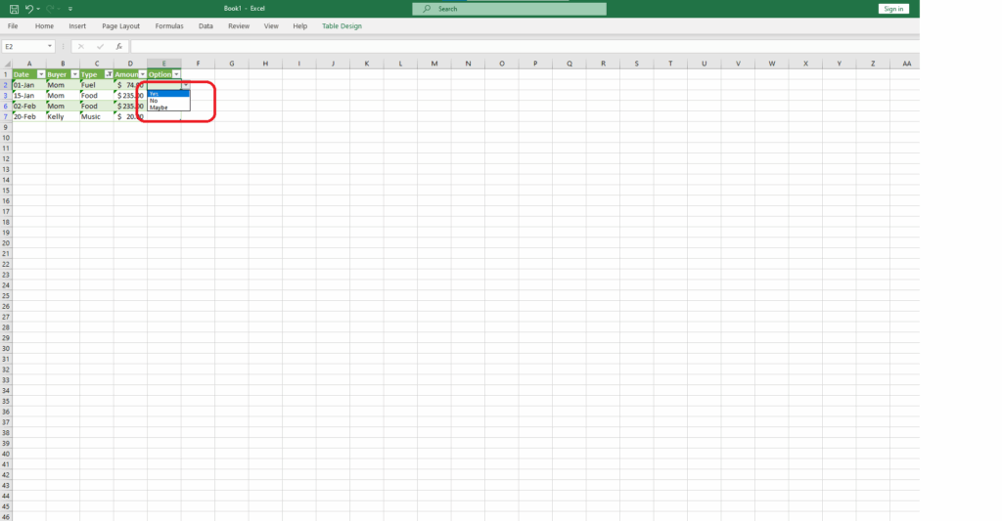1002x521 pixels.
Task: Click the Music type cell
Action: coord(97,117)
